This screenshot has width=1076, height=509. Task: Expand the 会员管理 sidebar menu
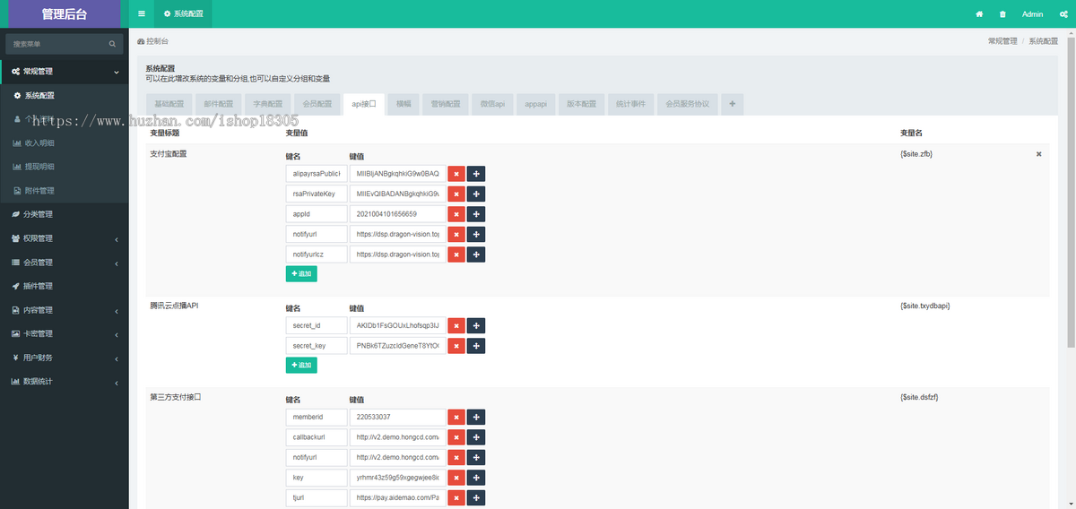point(65,263)
